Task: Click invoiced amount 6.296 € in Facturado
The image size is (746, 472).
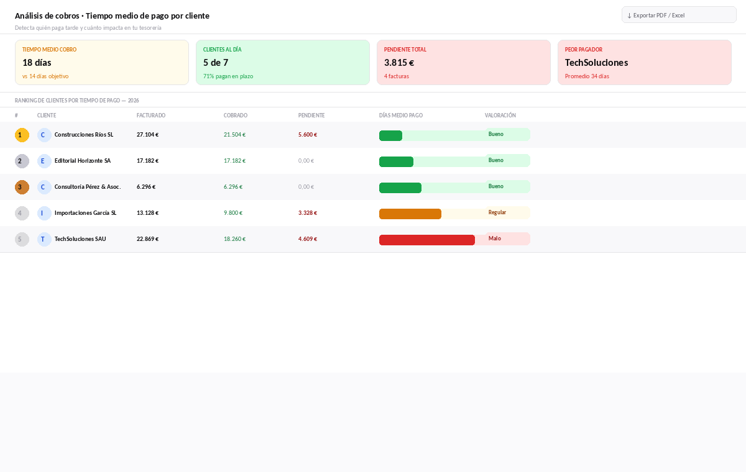Action: click(146, 187)
